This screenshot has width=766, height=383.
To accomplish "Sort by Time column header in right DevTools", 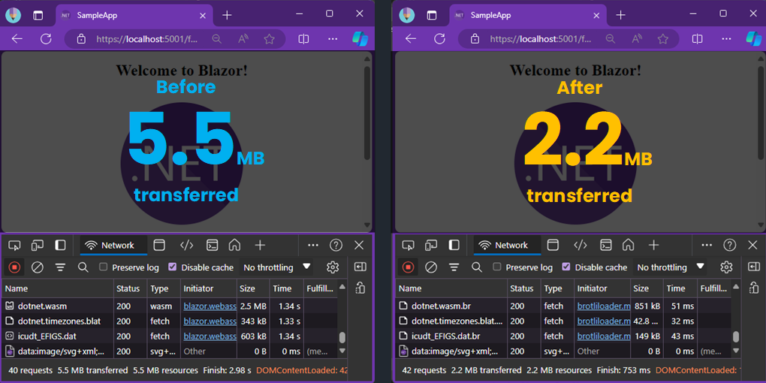I will click(680, 288).
